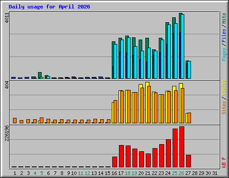Click day 26 on the x-axis
The height and width of the screenshot is (178, 229).
click(181, 173)
